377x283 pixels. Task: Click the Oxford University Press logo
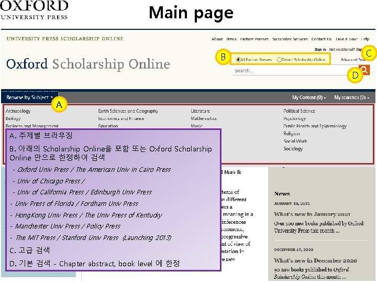pos(34,10)
